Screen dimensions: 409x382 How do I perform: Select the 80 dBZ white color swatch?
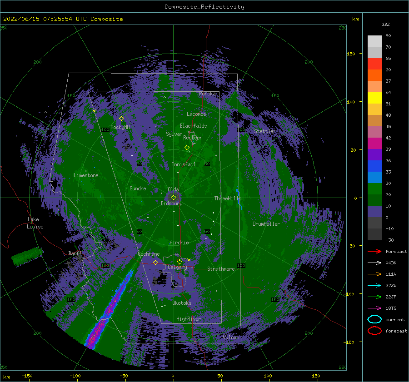tap(374, 41)
